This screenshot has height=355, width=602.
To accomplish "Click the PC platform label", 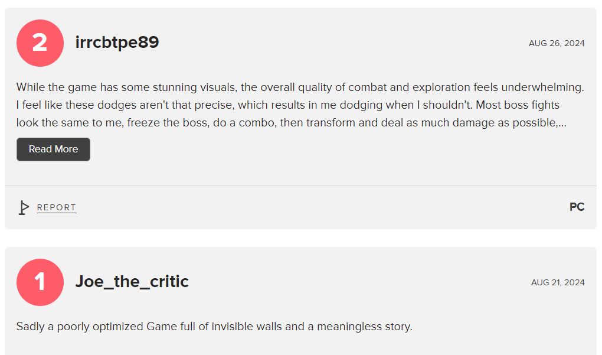I will pos(577,207).
